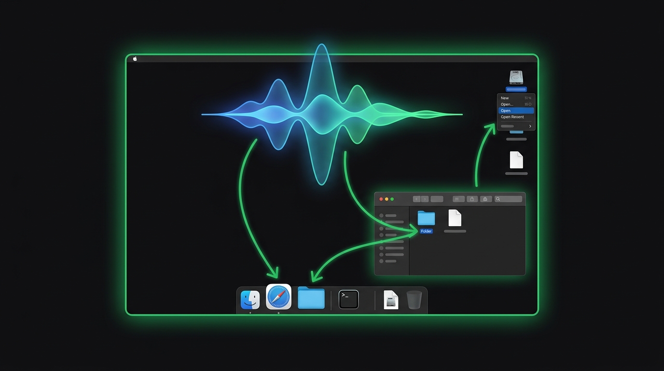Viewport: 664px width, 371px height.
Task: Empty the Trash icon in the Dock
Action: pos(413,300)
